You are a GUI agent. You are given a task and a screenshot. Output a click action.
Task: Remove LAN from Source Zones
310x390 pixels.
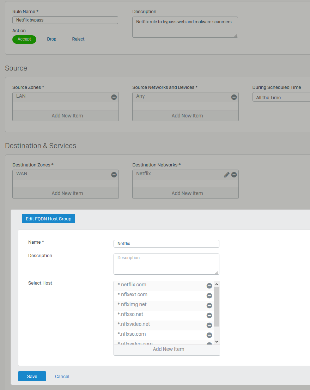[x=114, y=97]
